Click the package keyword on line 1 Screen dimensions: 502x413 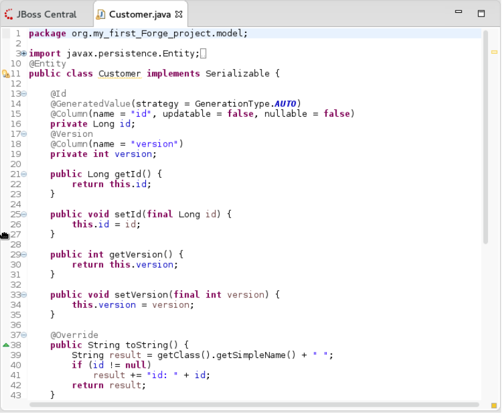tap(48, 34)
